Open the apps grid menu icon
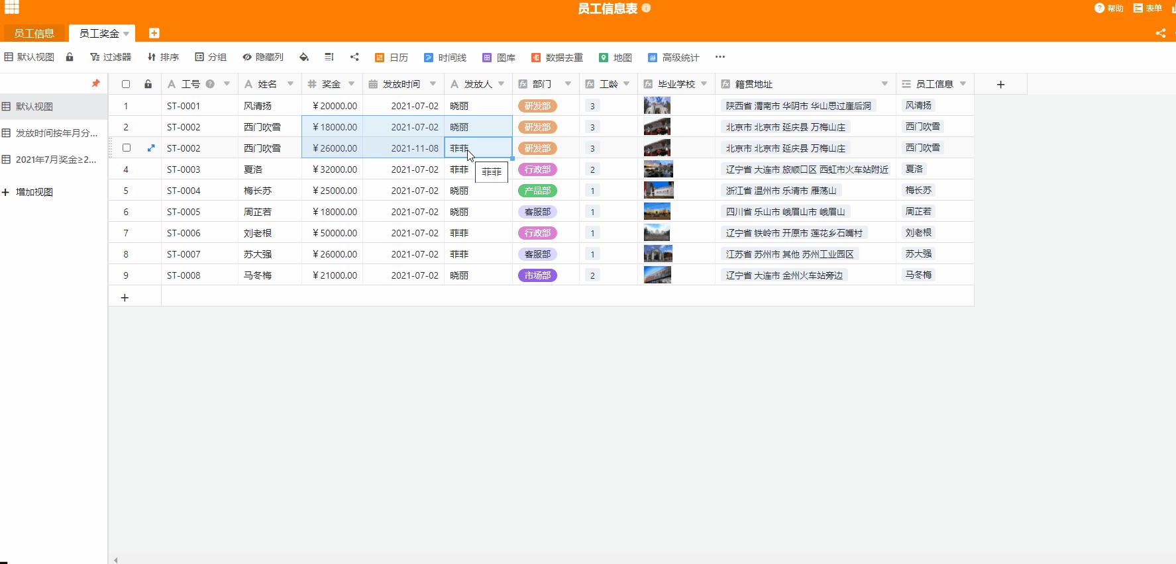The height and width of the screenshot is (564, 1176). 12,7
